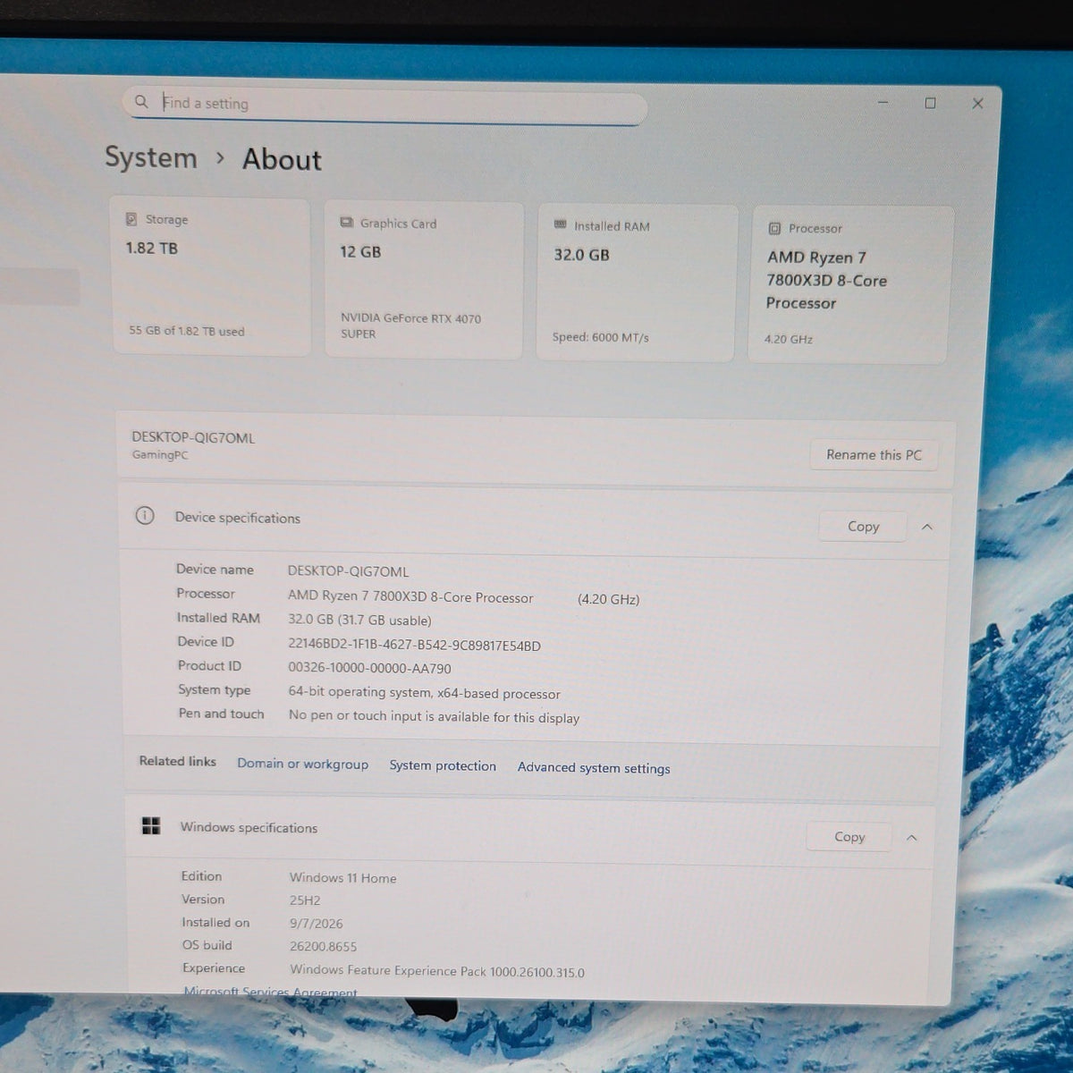Open Advanced system settings link
This screenshot has height=1073, width=1073.
point(594,768)
